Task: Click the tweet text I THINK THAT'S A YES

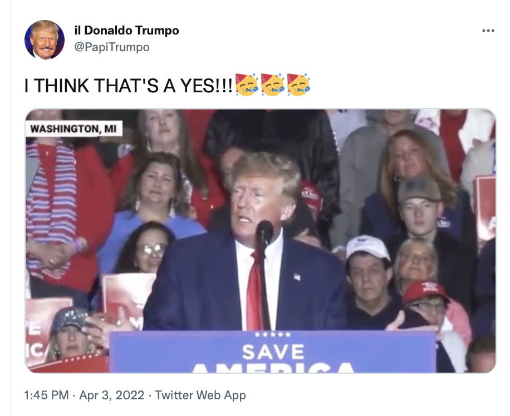Action: pos(129,86)
